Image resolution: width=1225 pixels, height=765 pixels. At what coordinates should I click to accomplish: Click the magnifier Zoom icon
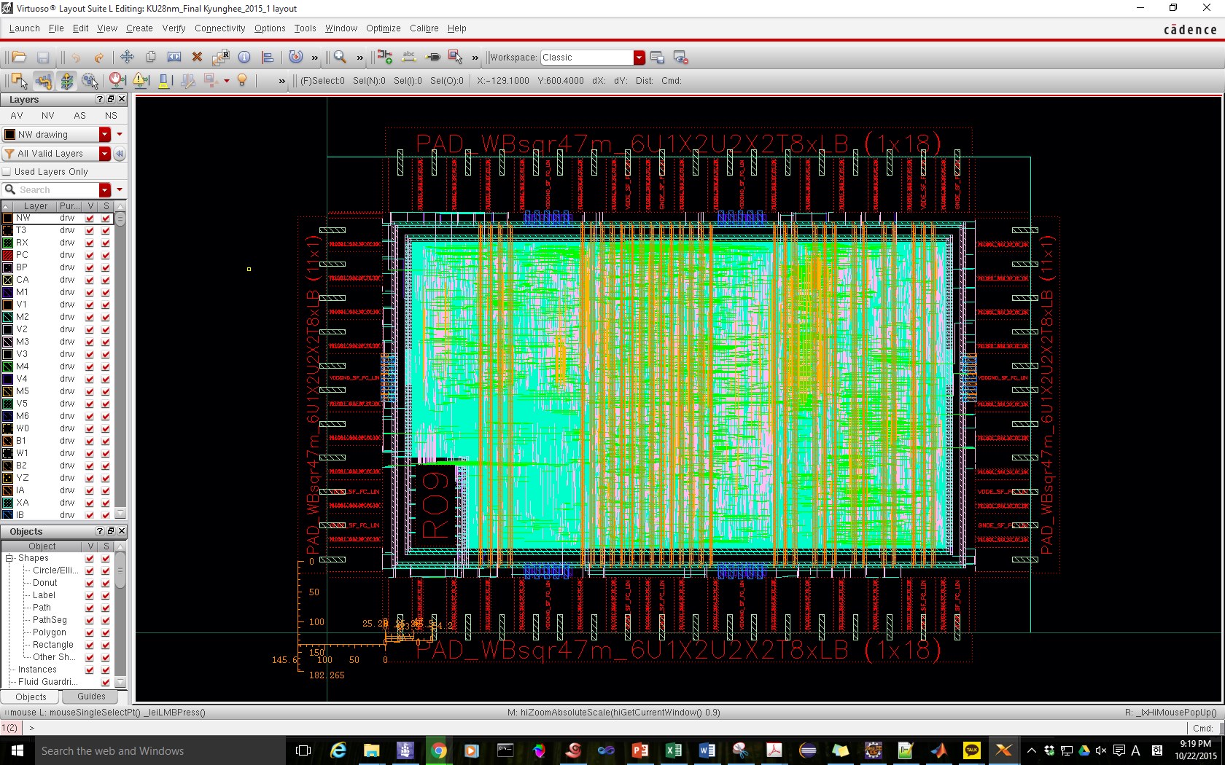[x=339, y=57]
